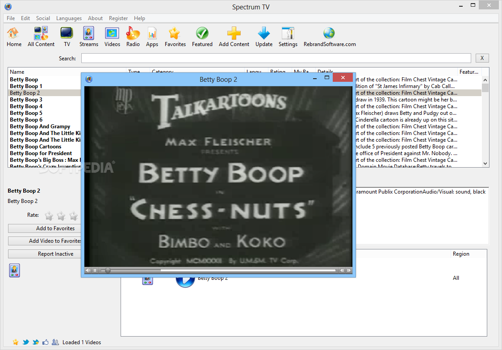Rate with the third star
Screen dimensions: 502x350
point(74,216)
